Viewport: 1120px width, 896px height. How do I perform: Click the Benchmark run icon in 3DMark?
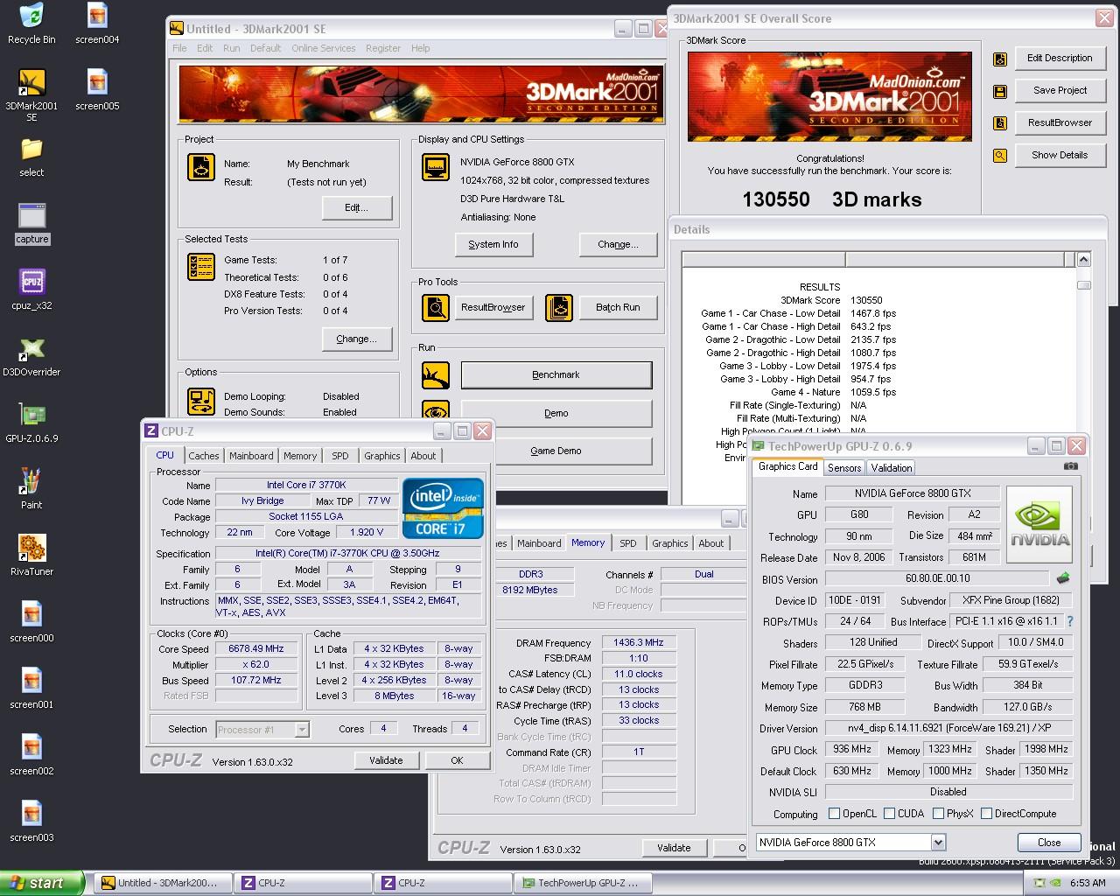[x=436, y=375]
